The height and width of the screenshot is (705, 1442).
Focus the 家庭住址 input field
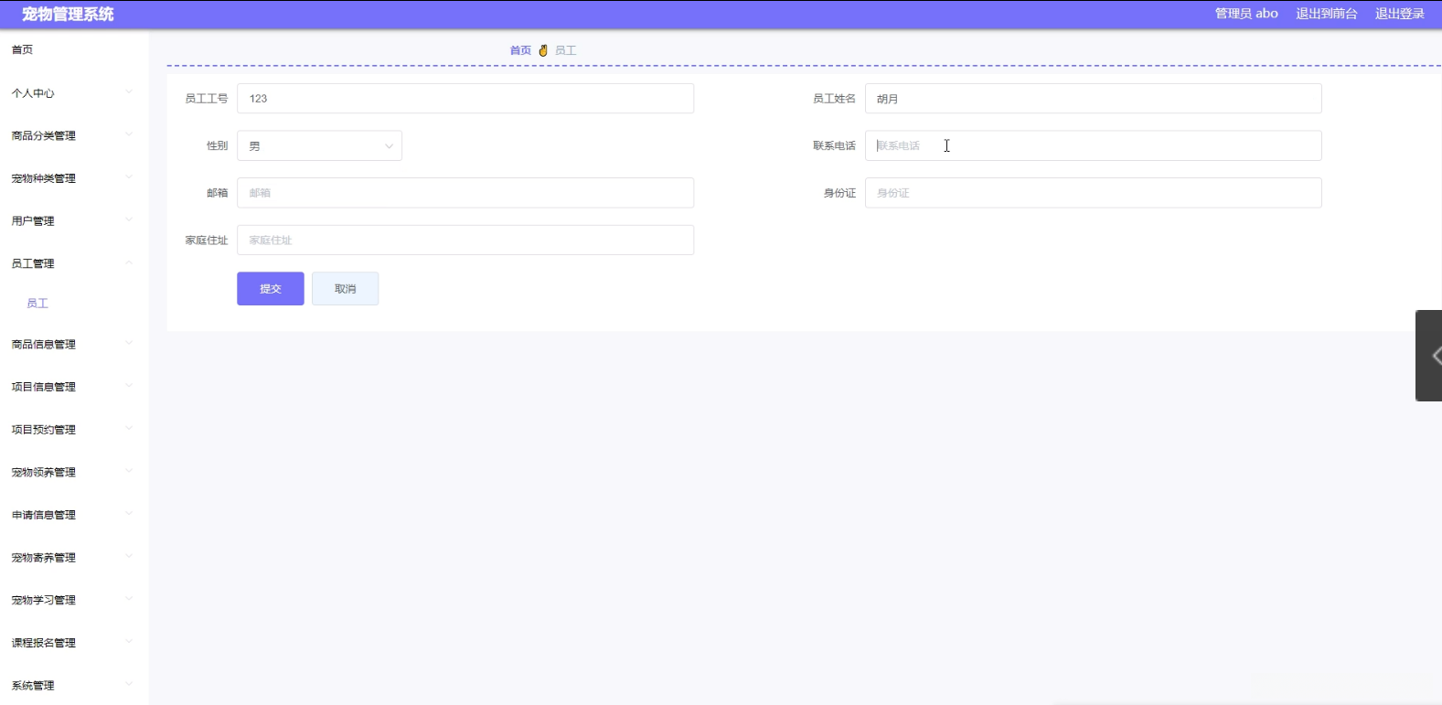[x=465, y=240]
